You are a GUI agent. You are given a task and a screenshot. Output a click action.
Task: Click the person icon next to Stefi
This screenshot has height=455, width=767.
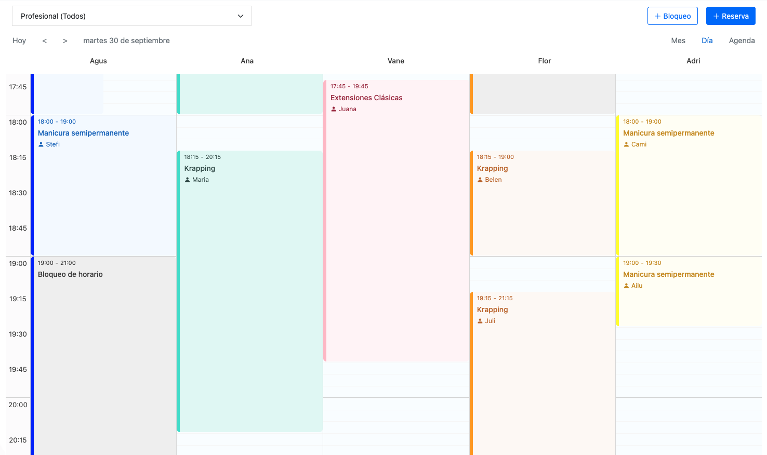(x=41, y=144)
